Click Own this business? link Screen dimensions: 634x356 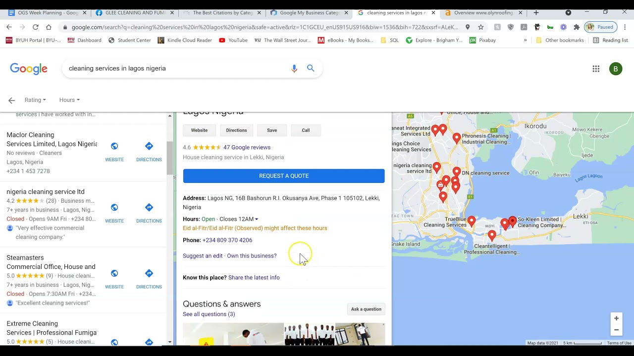252,256
